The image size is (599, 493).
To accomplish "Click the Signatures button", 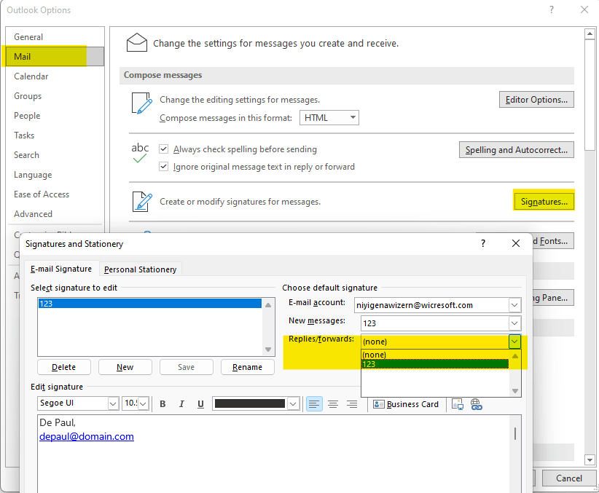I will [544, 200].
